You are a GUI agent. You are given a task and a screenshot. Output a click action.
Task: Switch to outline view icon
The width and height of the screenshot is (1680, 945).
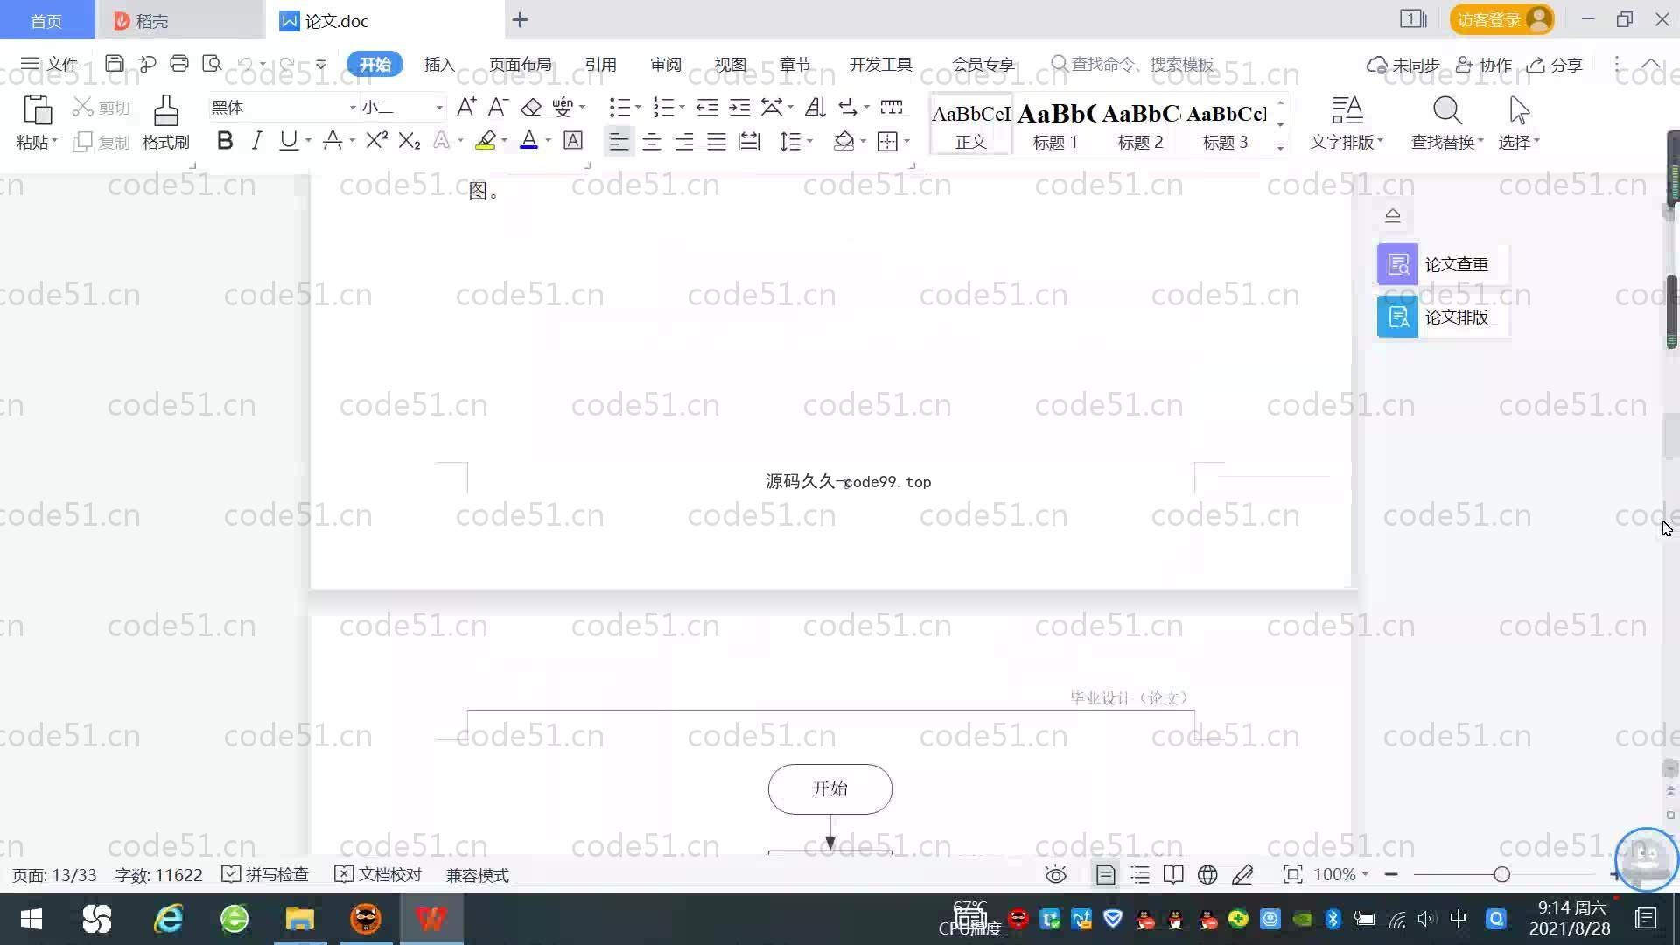point(1140,874)
